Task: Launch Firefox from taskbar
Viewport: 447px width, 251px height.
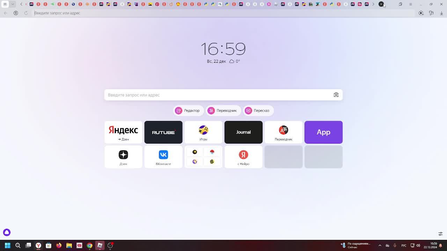Action: coord(59,245)
